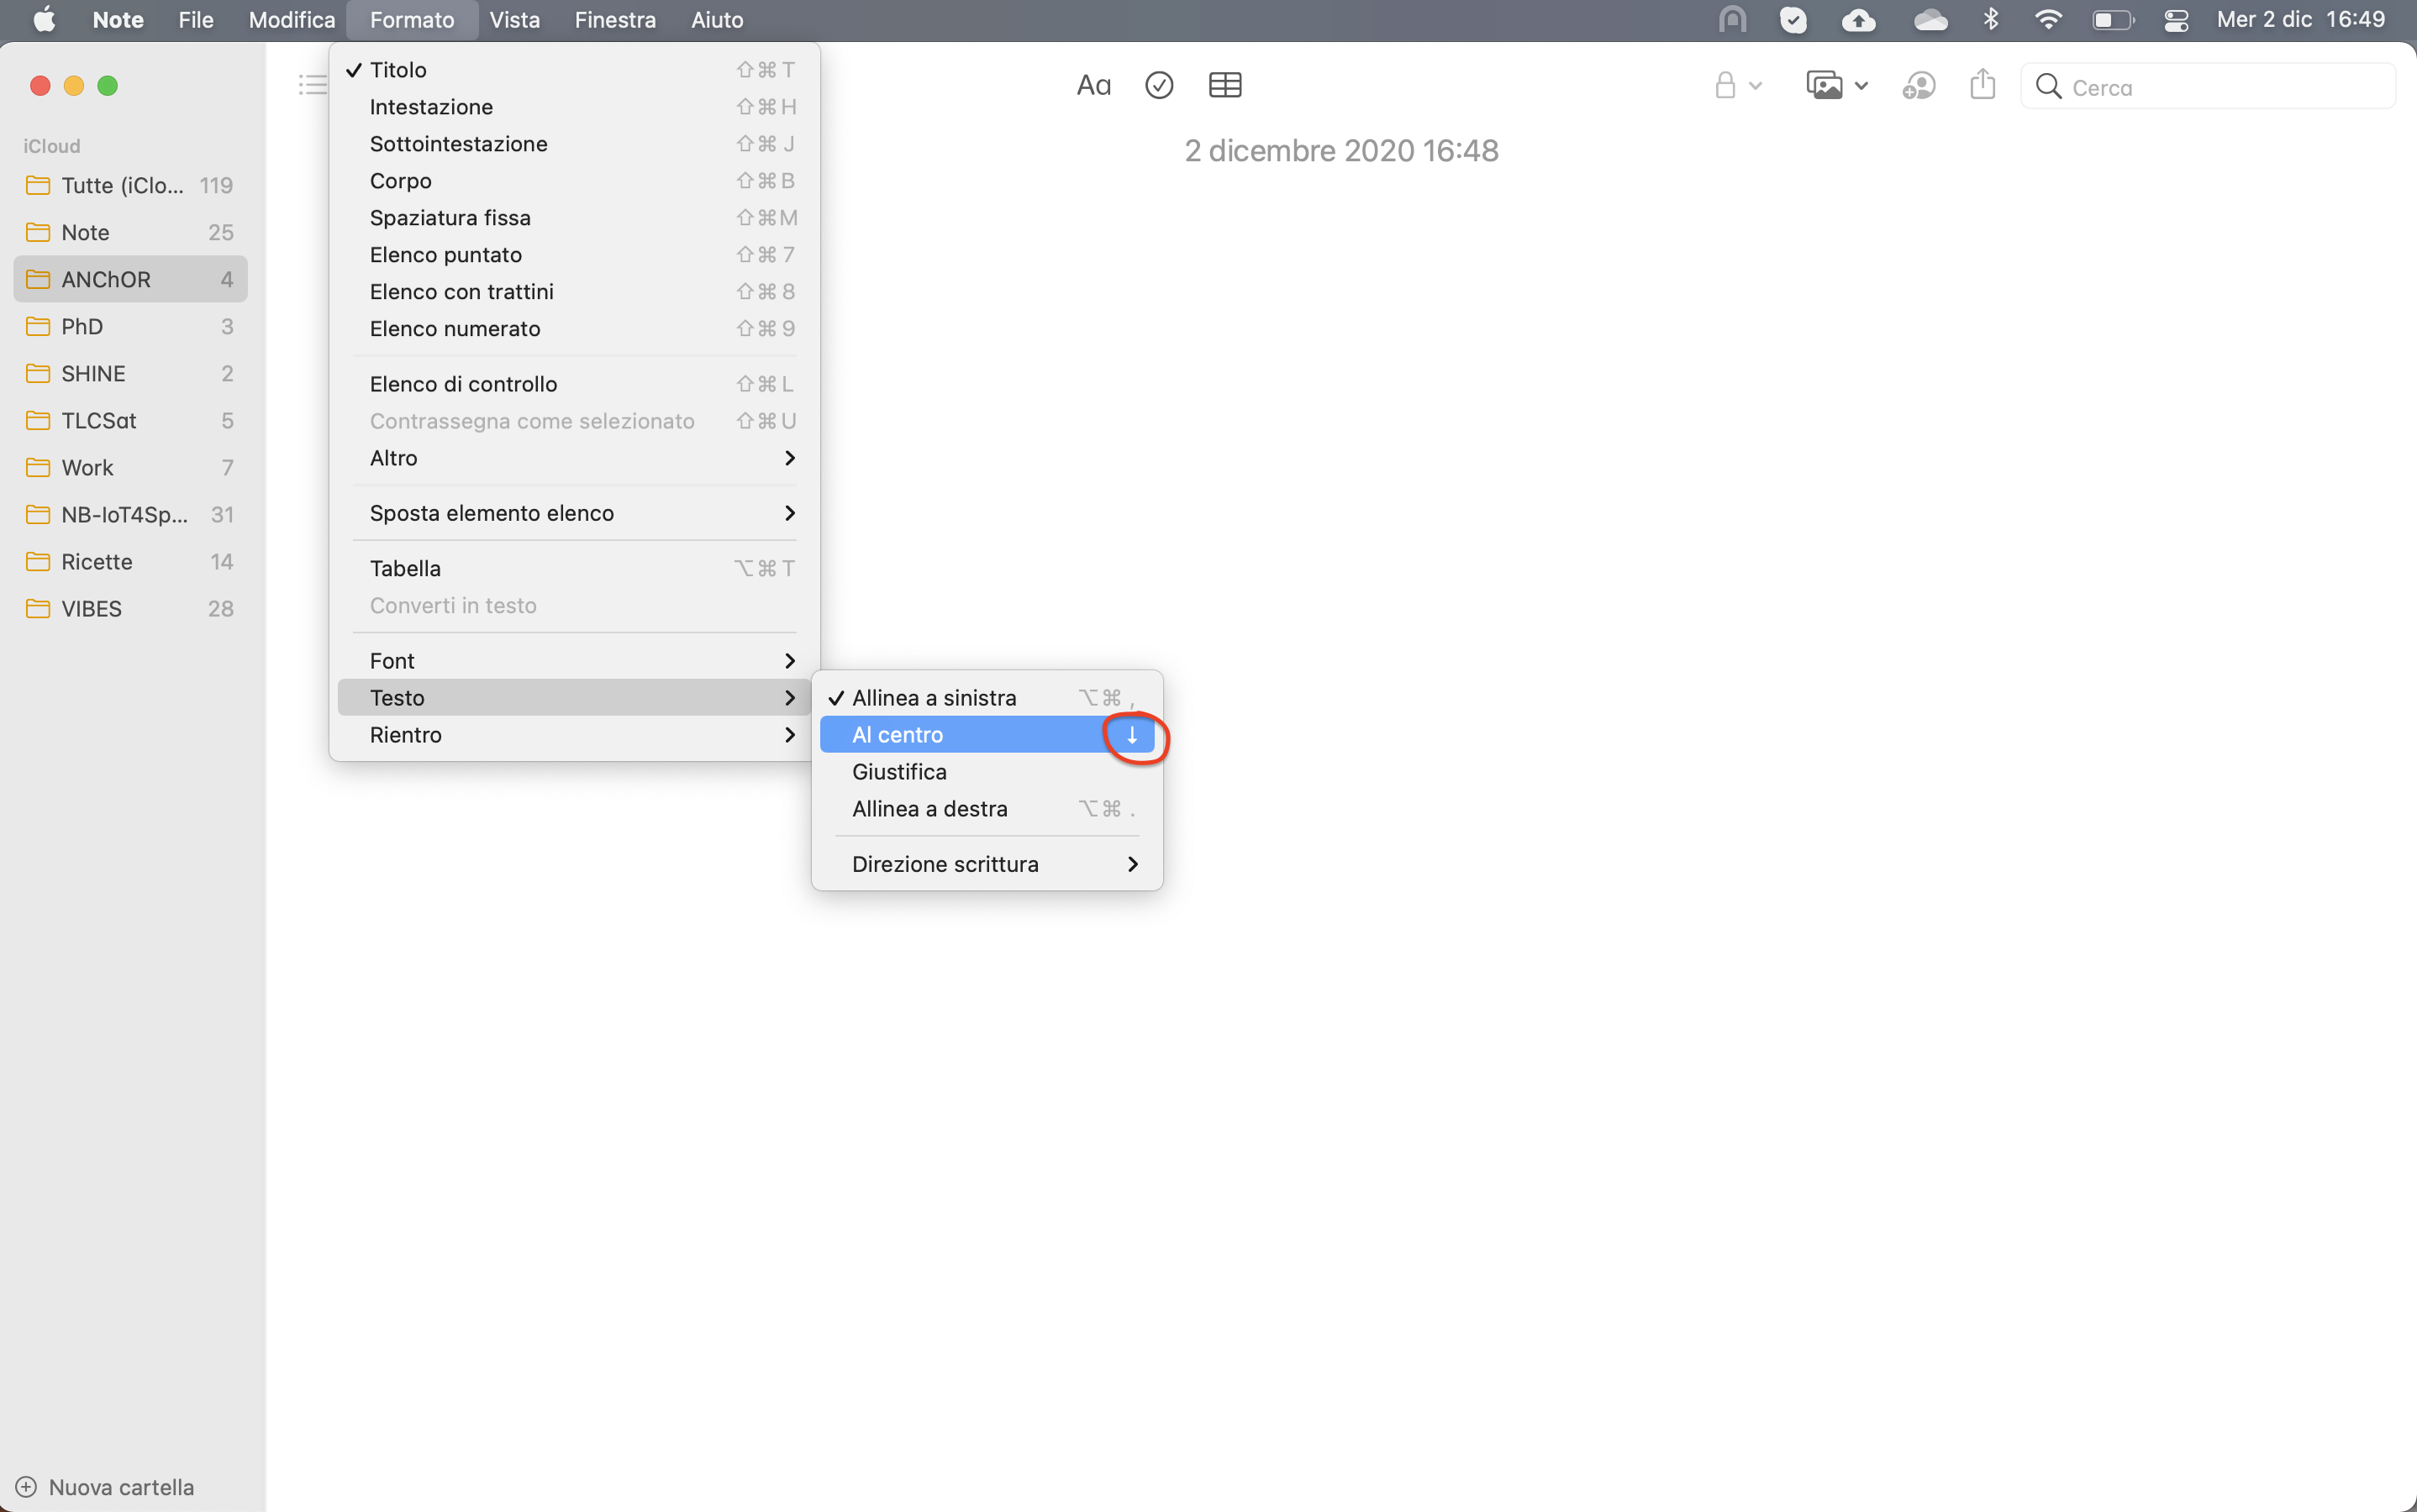Choose Al centro alignment
Screen dimensions: 2417x1512
click(898, 735)
